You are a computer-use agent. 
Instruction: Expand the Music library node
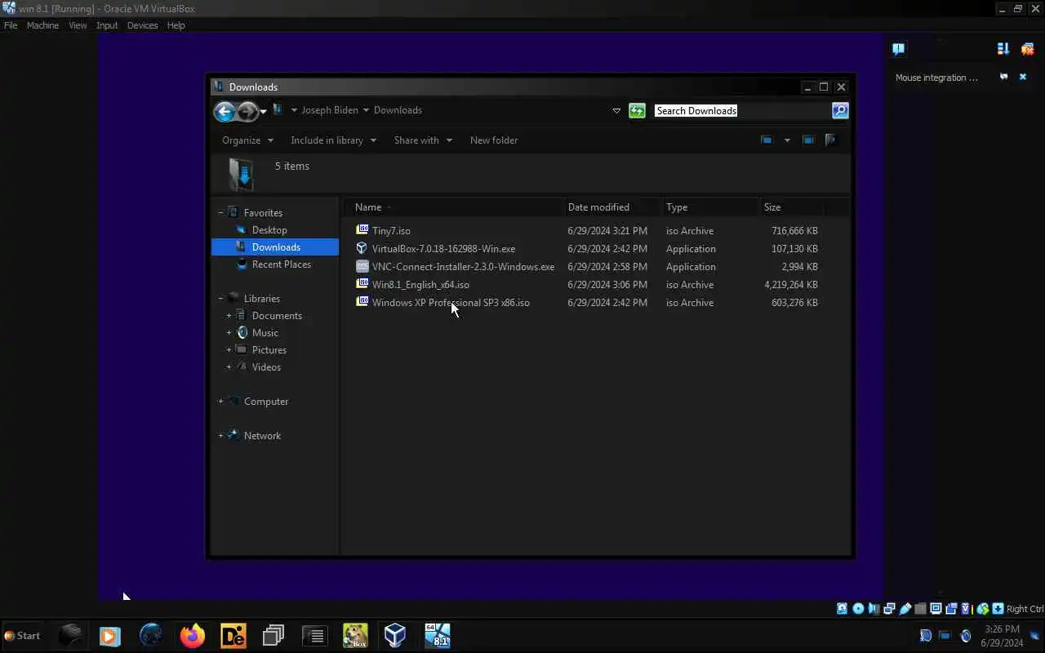229,333
